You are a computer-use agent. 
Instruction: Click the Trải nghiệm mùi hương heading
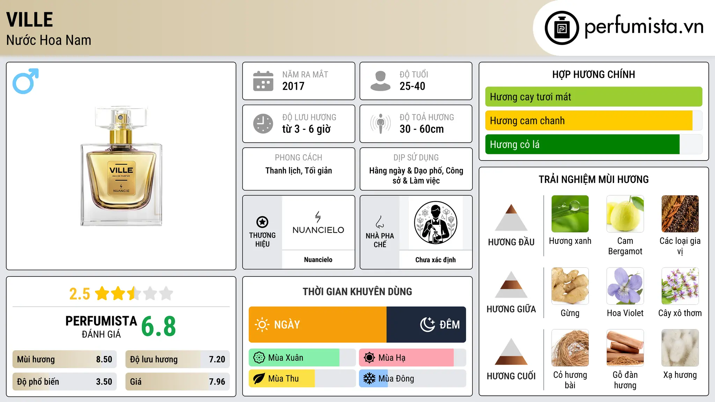(x=594, y=179)
